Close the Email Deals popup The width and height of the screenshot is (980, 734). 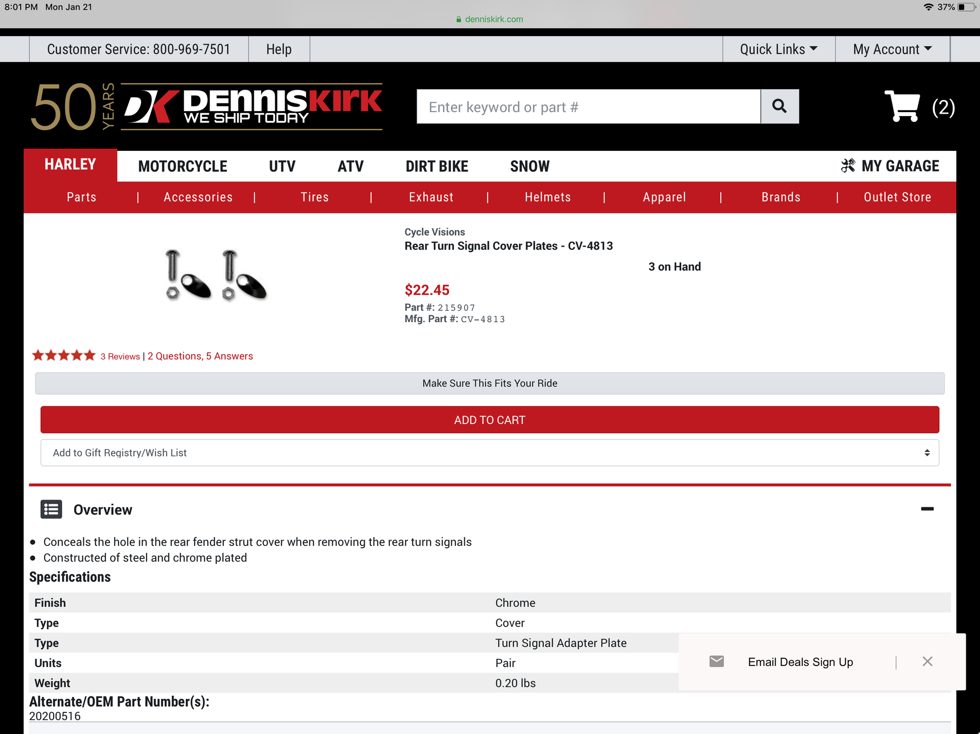point(927,662)
